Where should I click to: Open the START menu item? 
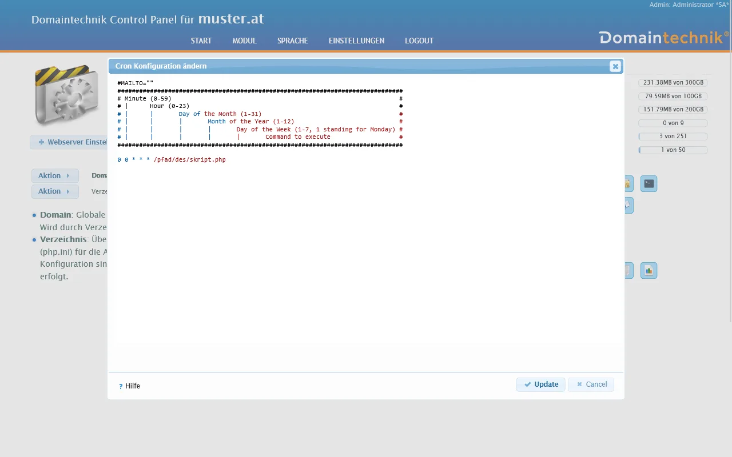coord(201,41)
